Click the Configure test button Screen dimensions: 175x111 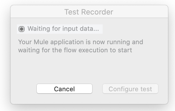(130, 89)
